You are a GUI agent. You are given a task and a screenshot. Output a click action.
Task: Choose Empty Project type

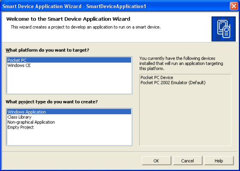(69, 127)
